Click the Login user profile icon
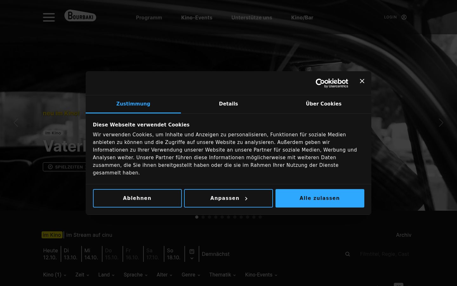 [x=404, y=17]
